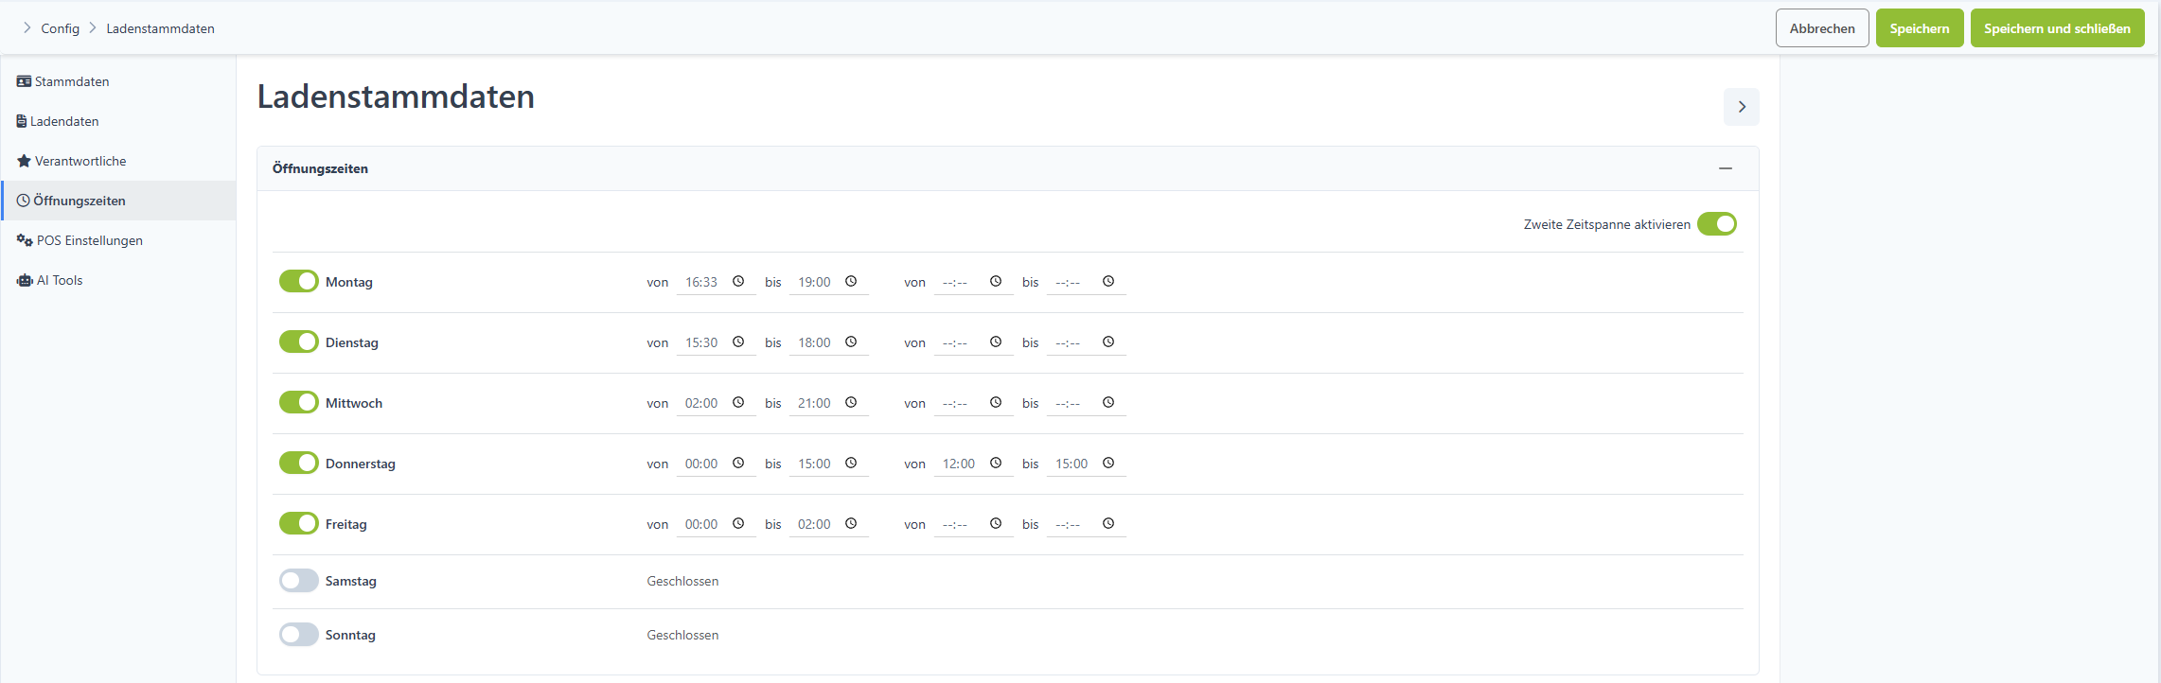Click clock icon for Dienstag second start time

(996, 341)
